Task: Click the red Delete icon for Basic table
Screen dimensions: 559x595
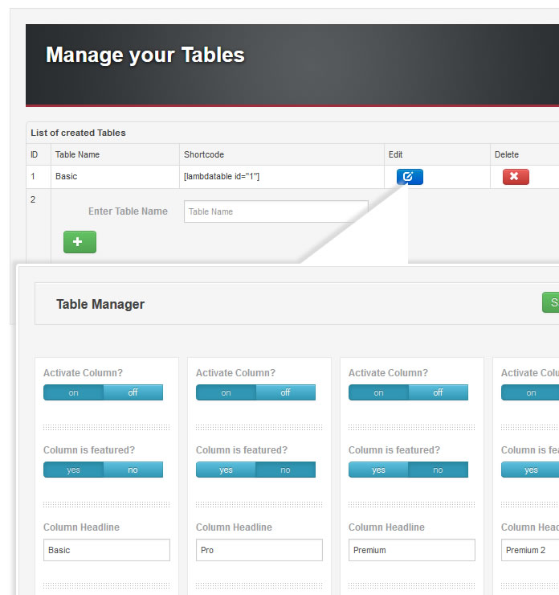Action: point(516,177)
